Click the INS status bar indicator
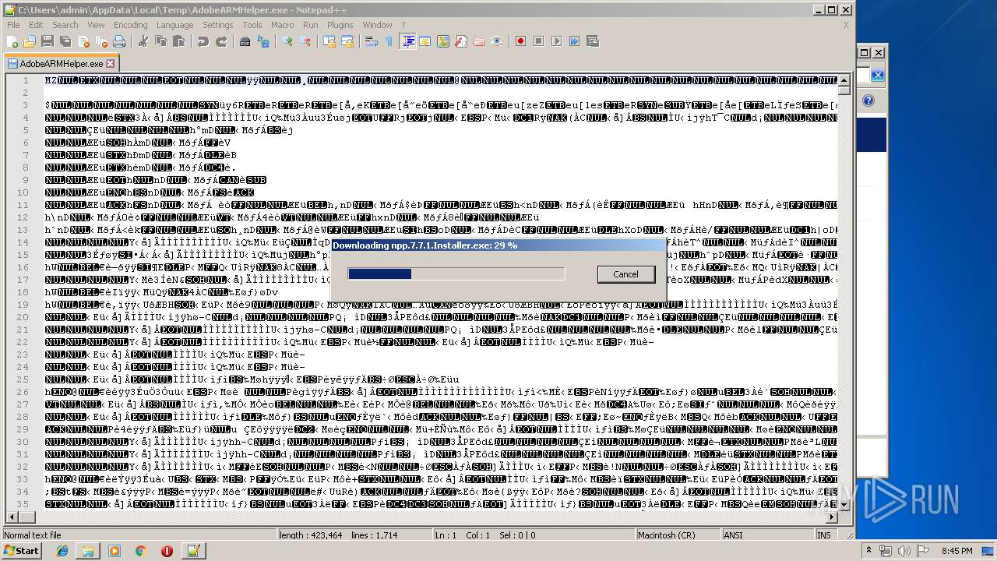Screen dimensions: 997x561 pyautogui.click(x=824, y=535)
